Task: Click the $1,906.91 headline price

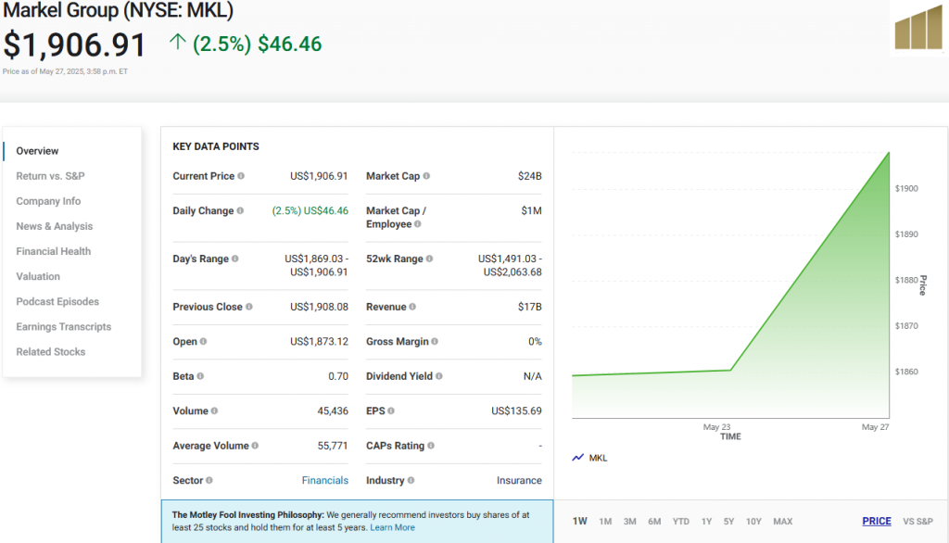Action: 74,44
